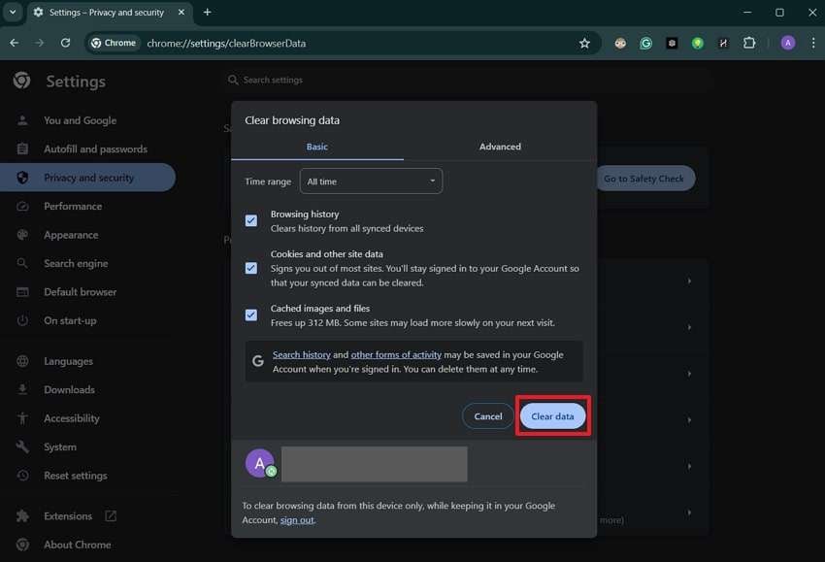Open the profile avatar in the toolbar
Viewport: 825px width, 562px height.
pos(788,43)
